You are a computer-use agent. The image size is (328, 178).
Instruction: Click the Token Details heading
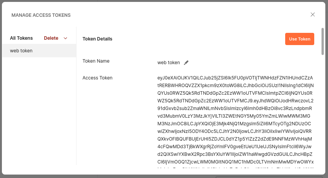click(x=97, y=39)
